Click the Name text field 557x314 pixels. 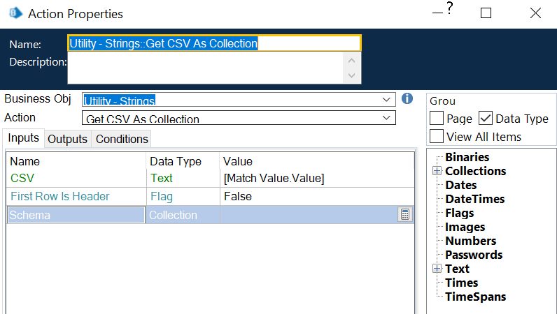click(213, 43)
